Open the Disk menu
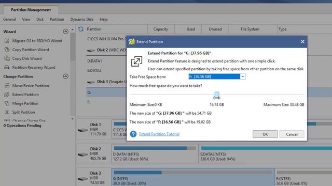Screen dimensions: 332x186 40,19
